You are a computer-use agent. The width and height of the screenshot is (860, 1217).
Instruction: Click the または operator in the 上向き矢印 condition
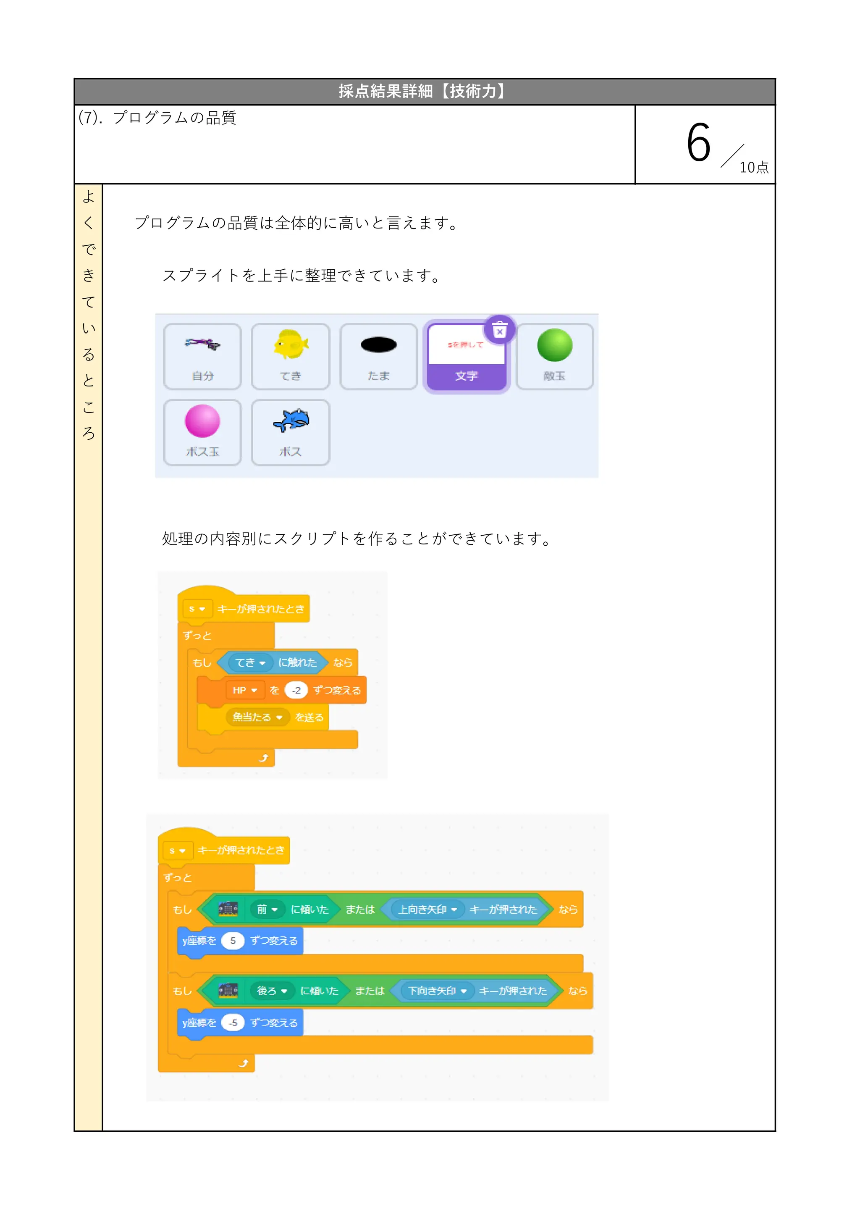tap(360, 909)
